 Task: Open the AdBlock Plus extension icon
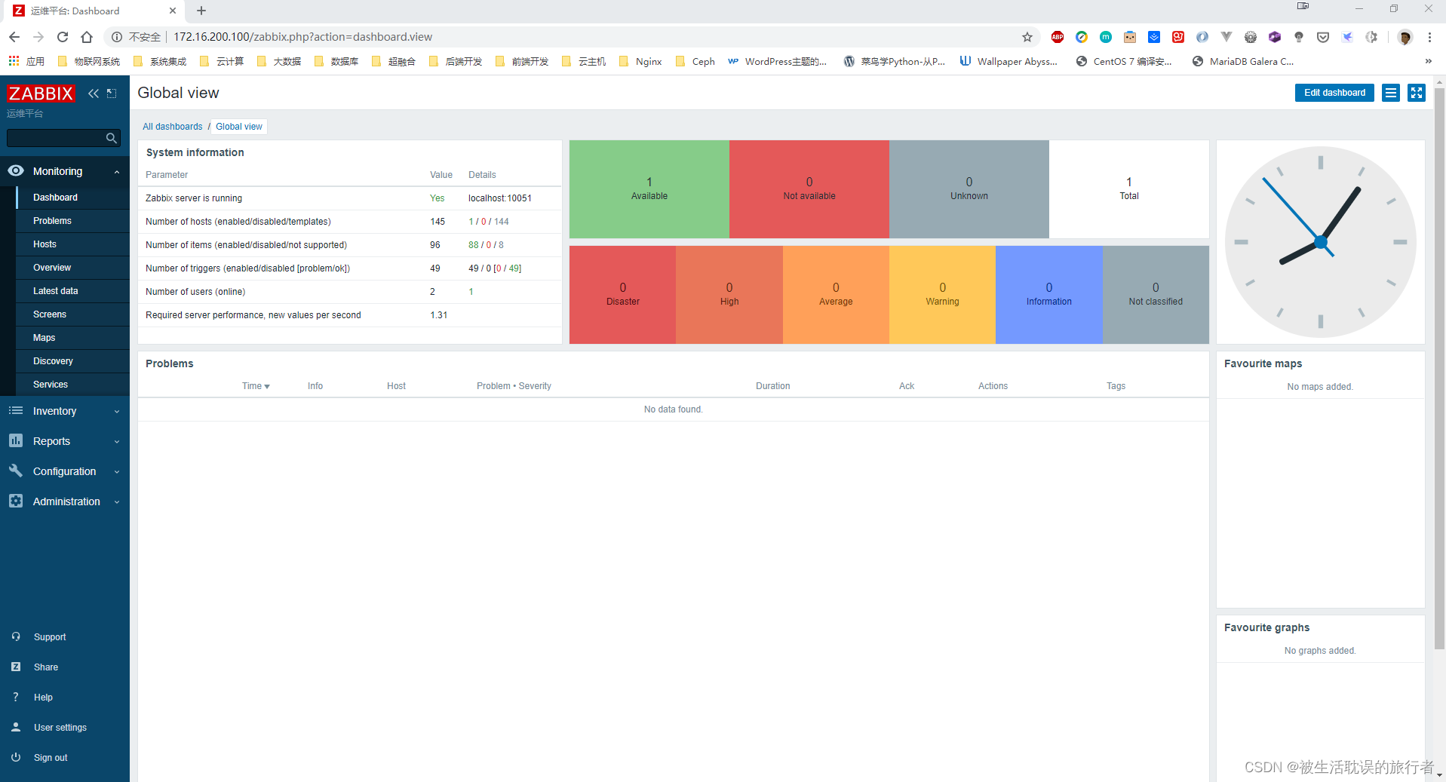pos(1058,37)
